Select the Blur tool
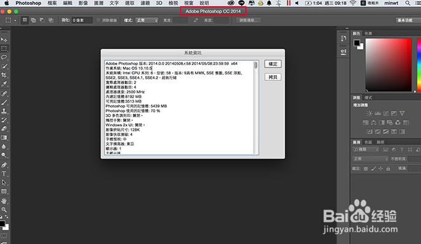The width and height of the screenshot is (421, 244). pyautogui.click(x=4, y=146)
